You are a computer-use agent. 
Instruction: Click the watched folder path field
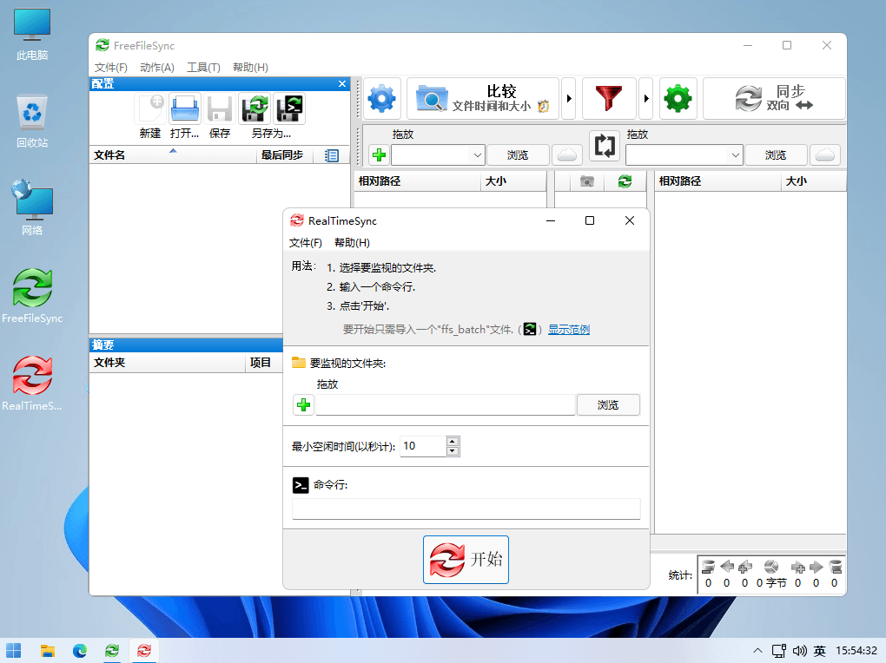pyautogui.click(x=446, y=405)
